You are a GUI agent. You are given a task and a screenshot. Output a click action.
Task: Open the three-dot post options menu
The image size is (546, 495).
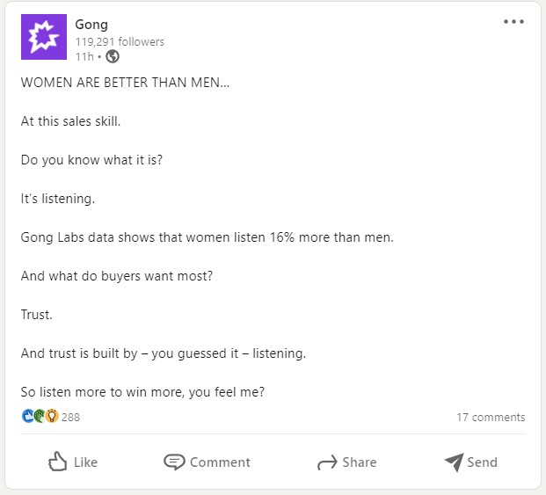pos(513,22)
